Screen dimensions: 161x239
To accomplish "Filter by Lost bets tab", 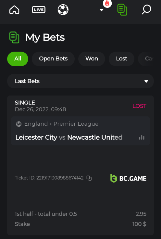I will point(121,59).
